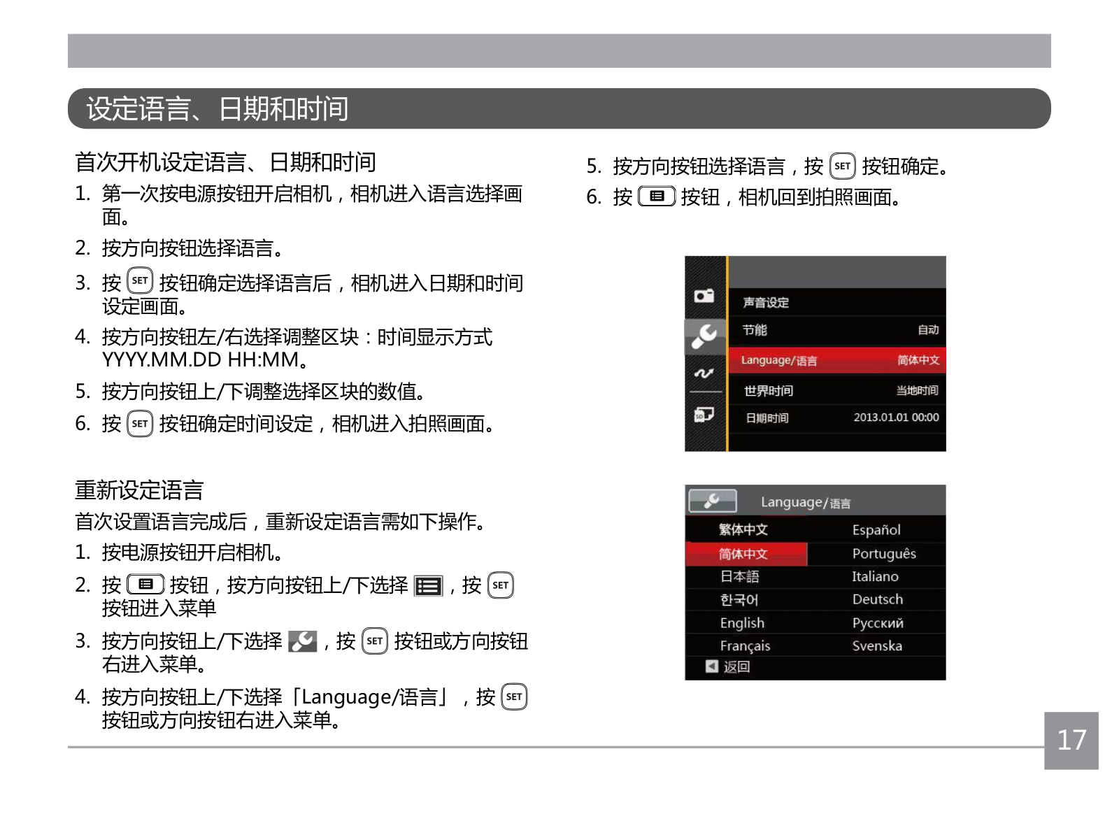Click the back arrow icon beside 返回

(711, 666)
